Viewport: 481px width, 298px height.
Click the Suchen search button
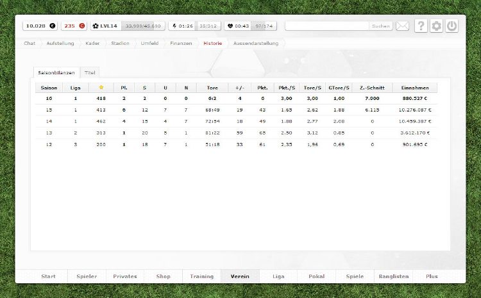tap(380, 26)
